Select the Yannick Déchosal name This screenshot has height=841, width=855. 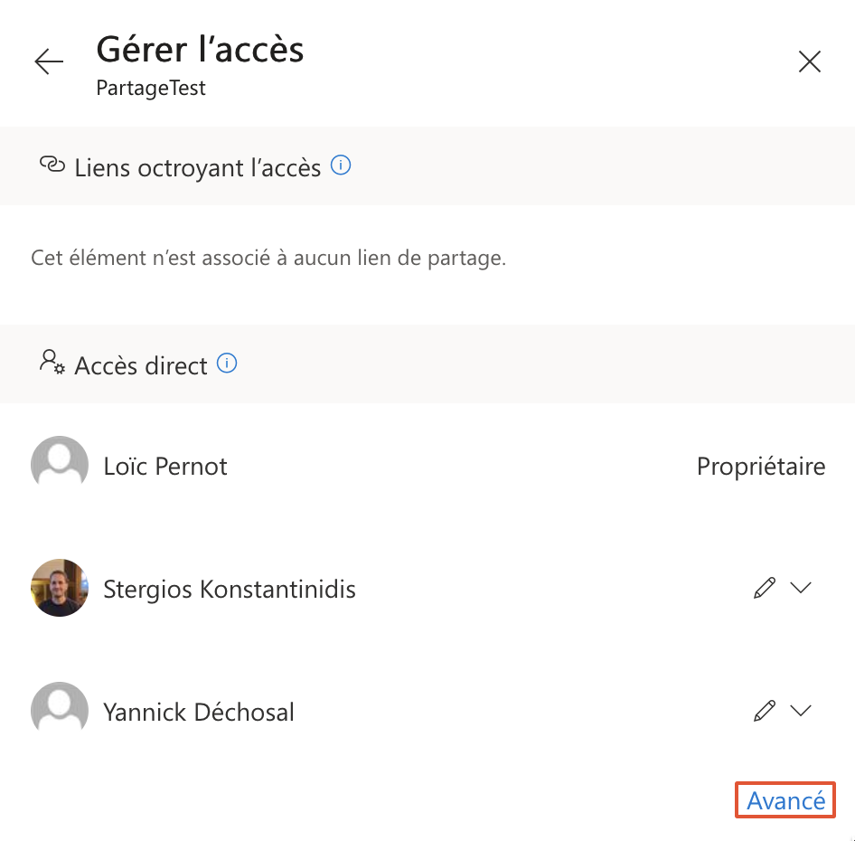coord(199,713)
